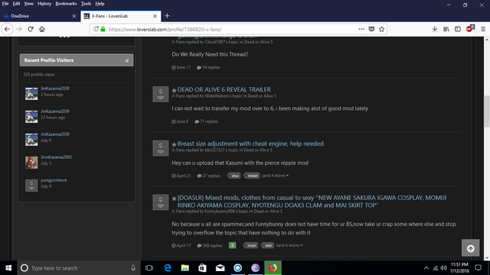Open 14 replies link under June 17 post

tap(208, 67)
